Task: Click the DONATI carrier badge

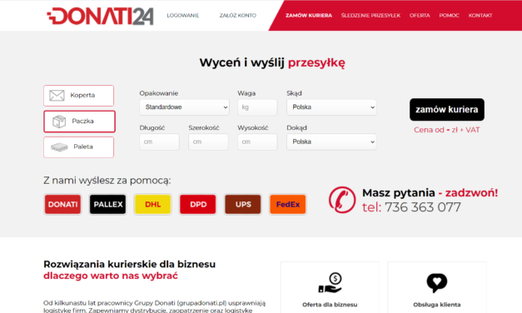Action: point(62,205)
